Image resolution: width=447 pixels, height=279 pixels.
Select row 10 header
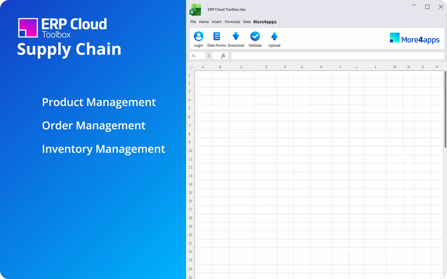point(190,151)
